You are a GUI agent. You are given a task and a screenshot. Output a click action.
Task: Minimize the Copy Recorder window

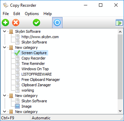point(85,5)
